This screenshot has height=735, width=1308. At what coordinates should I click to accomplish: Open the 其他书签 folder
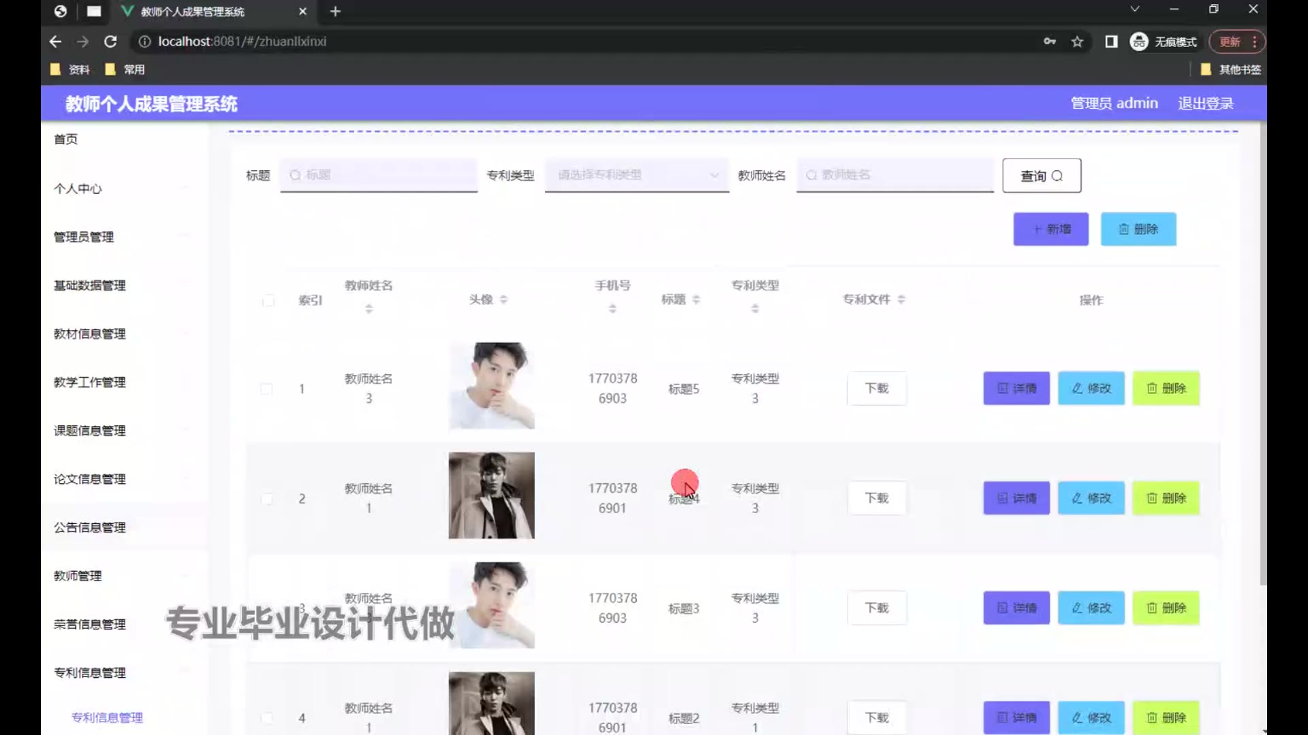[1230, 69]
